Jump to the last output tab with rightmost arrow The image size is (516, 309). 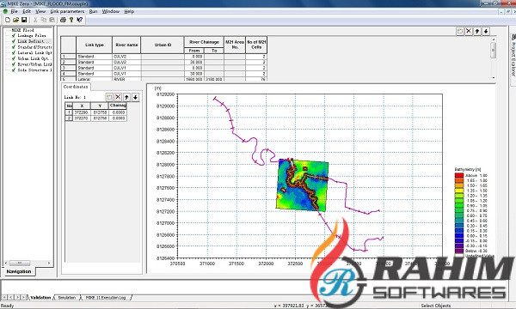23,297
